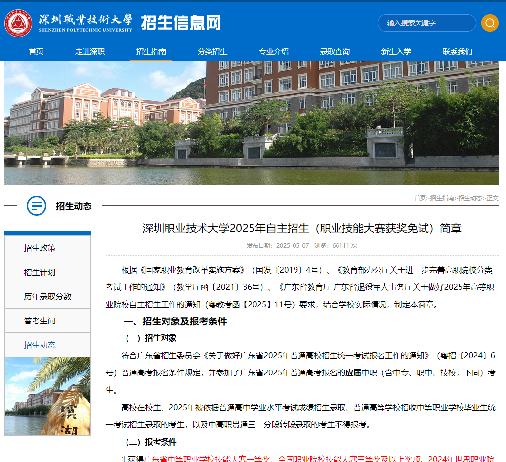The image size is (506, 462).
Task: Open the 专业介绍 section
Action: (x=274, y=51)
